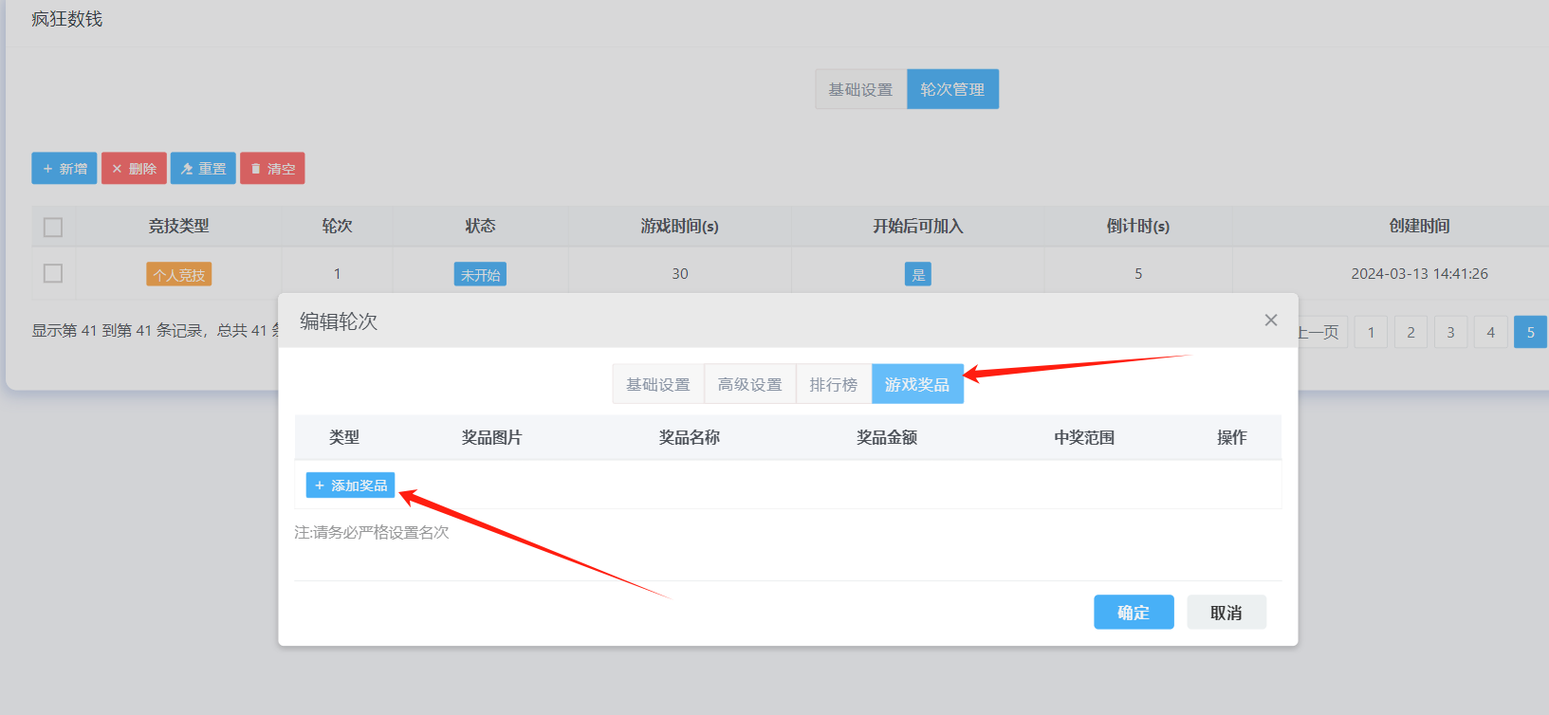Click the 创建时间 column header
Viewport: 1549px width, 715px height.
tap(1419, 226)
